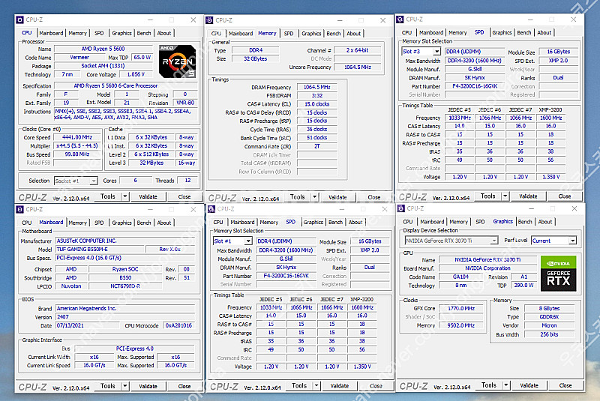600x401 pixels.
Task: Click the x44.5 (5.5 - 44.5) multiplier value
Action: [77, 145]
